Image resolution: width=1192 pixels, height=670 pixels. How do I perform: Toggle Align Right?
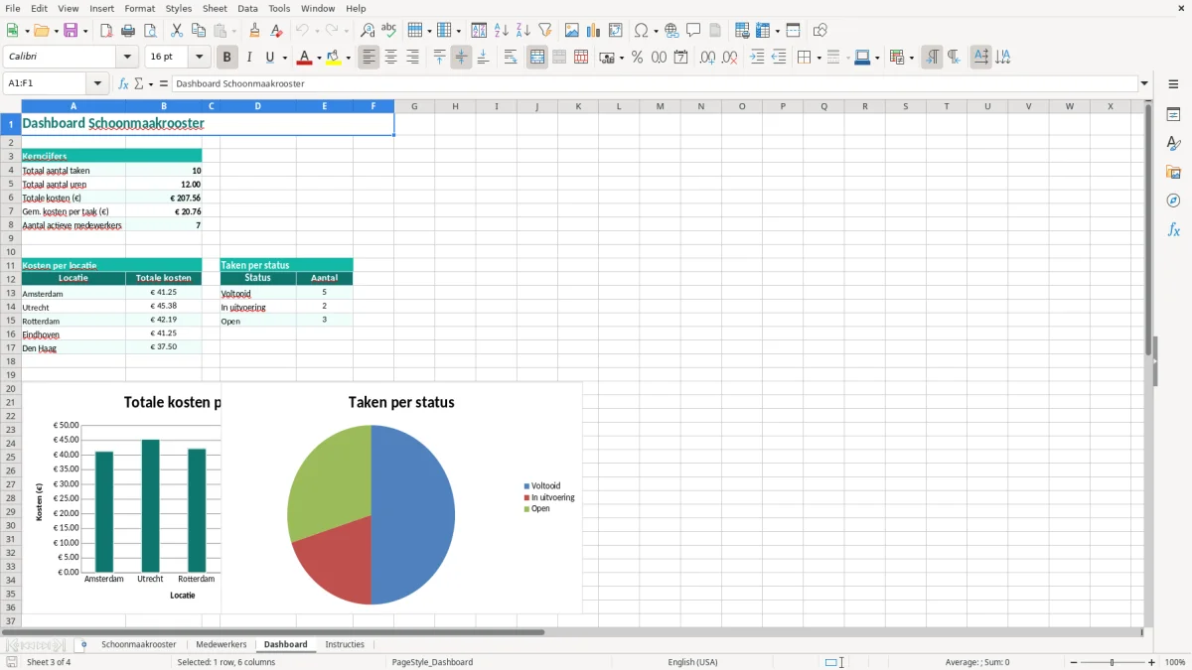coord(413,58)
